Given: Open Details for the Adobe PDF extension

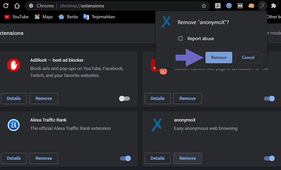Looking at the screenshot, I should 157,98.
